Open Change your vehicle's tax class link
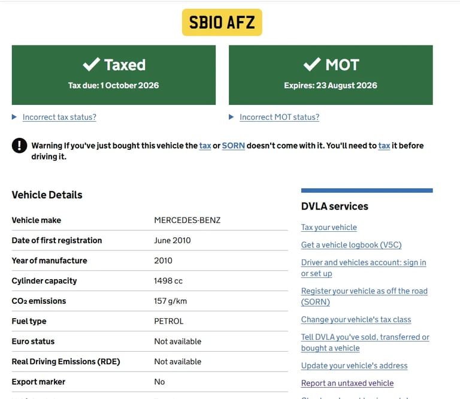Image resolution: width=460 pixels, height=399 pixels. point(356,319)
